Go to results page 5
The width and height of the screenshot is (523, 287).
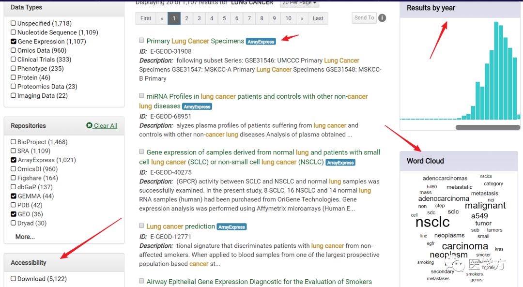click(x=224, y=18)
